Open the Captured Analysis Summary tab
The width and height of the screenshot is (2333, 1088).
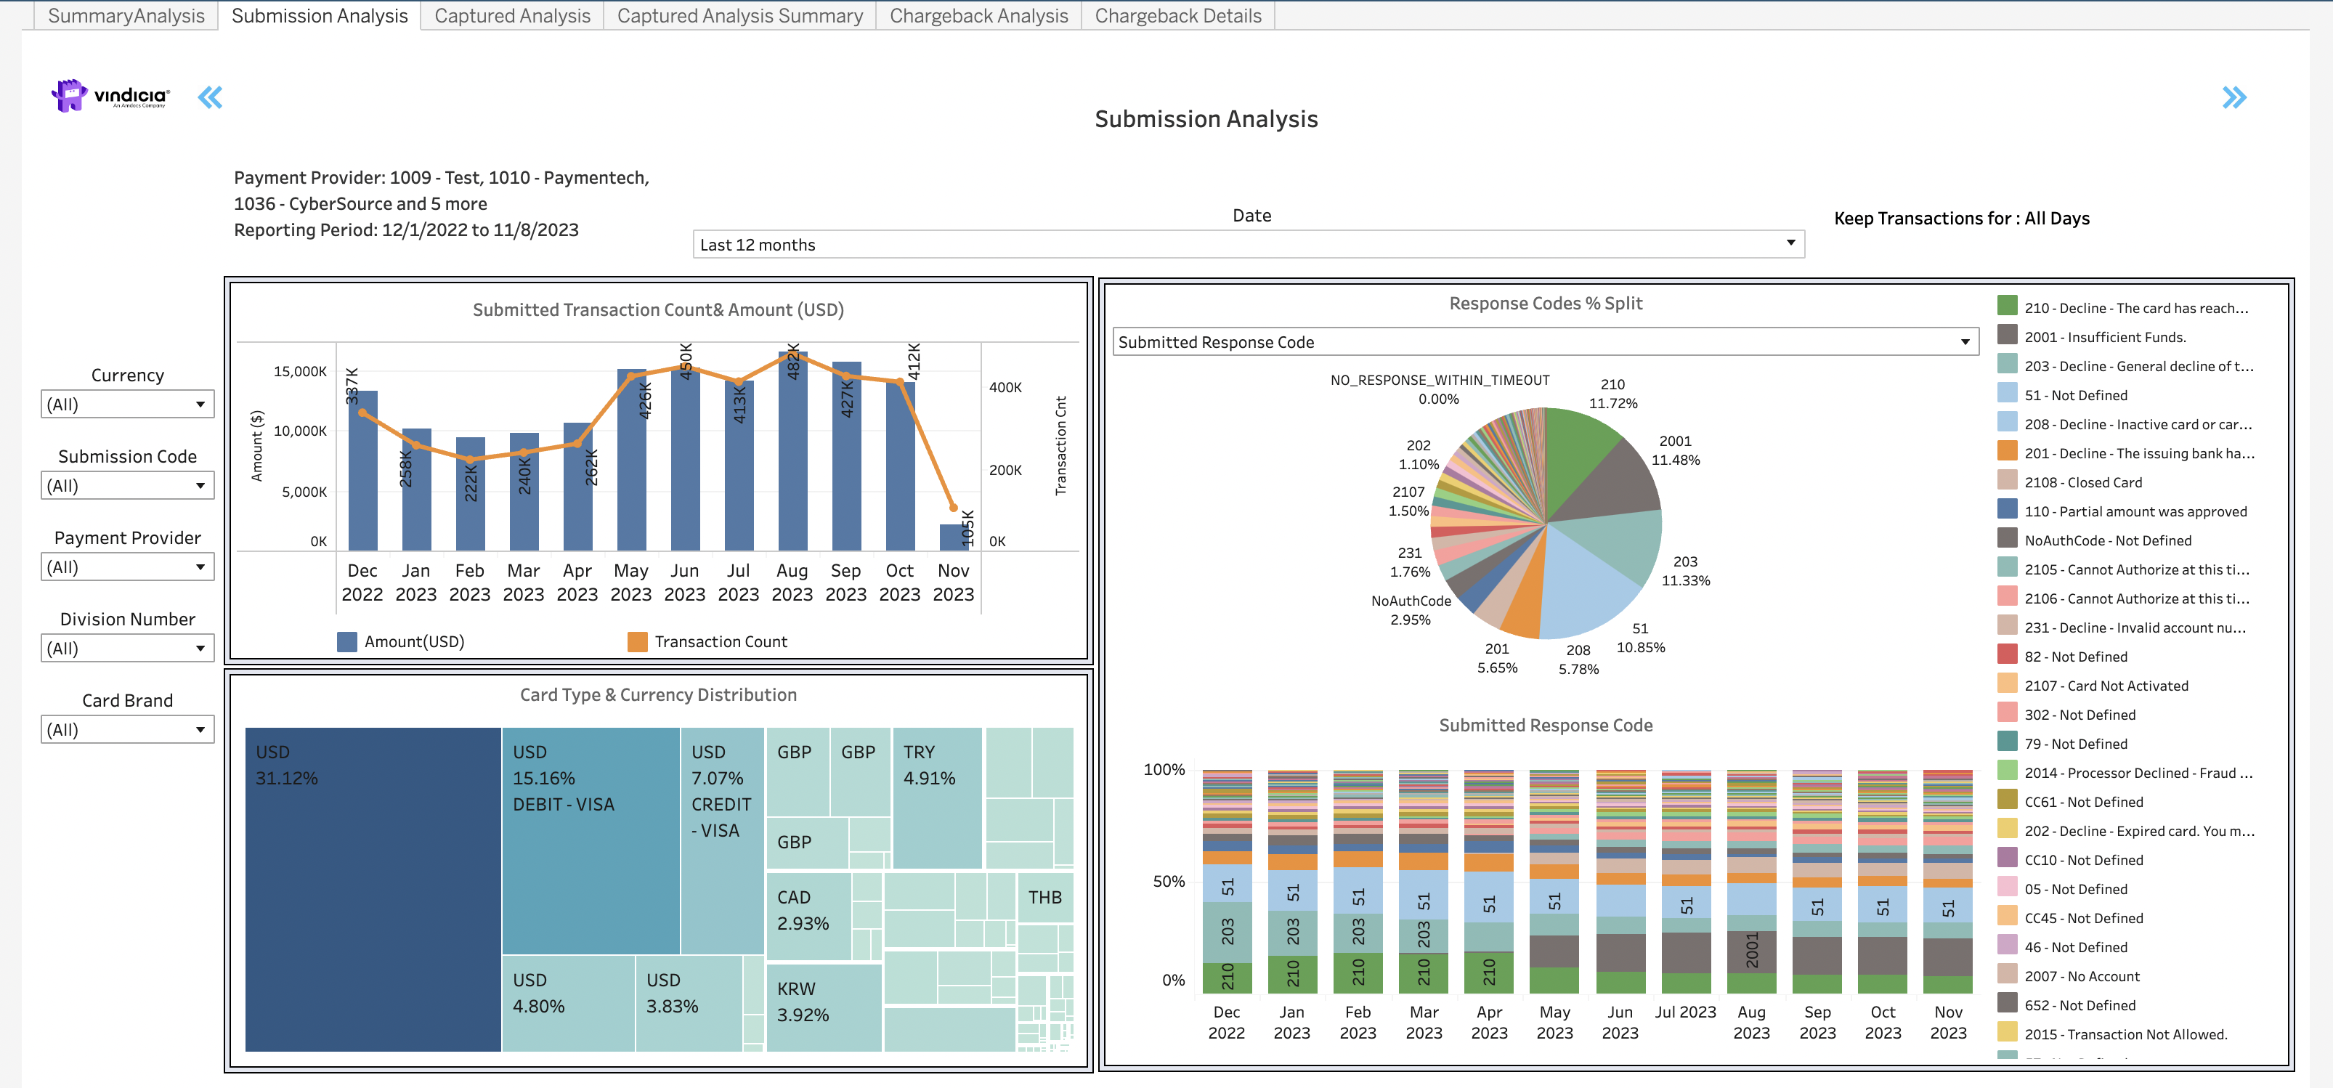pos(739,15)
